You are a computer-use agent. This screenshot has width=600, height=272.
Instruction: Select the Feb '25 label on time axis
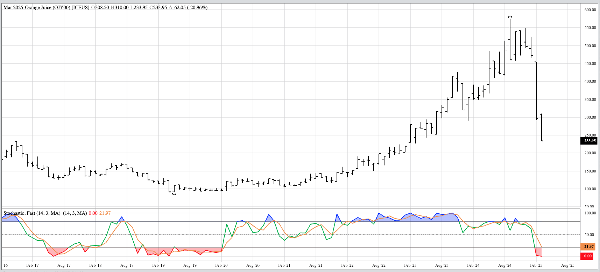536,265
